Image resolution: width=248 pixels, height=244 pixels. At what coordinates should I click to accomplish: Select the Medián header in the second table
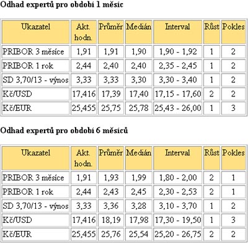pos(139,158)
